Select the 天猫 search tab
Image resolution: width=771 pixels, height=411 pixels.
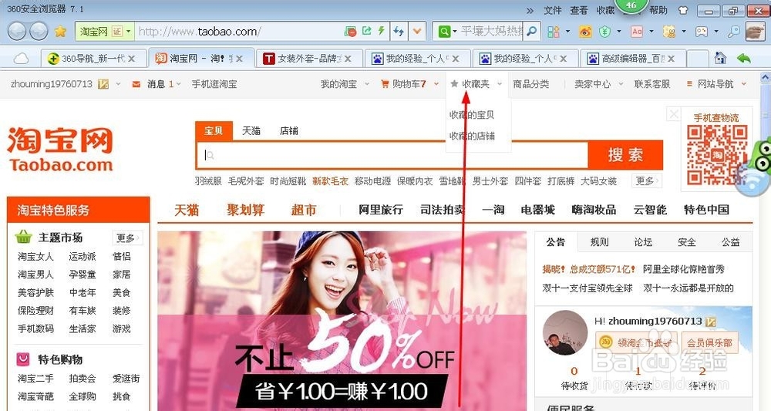coord(251,131)
